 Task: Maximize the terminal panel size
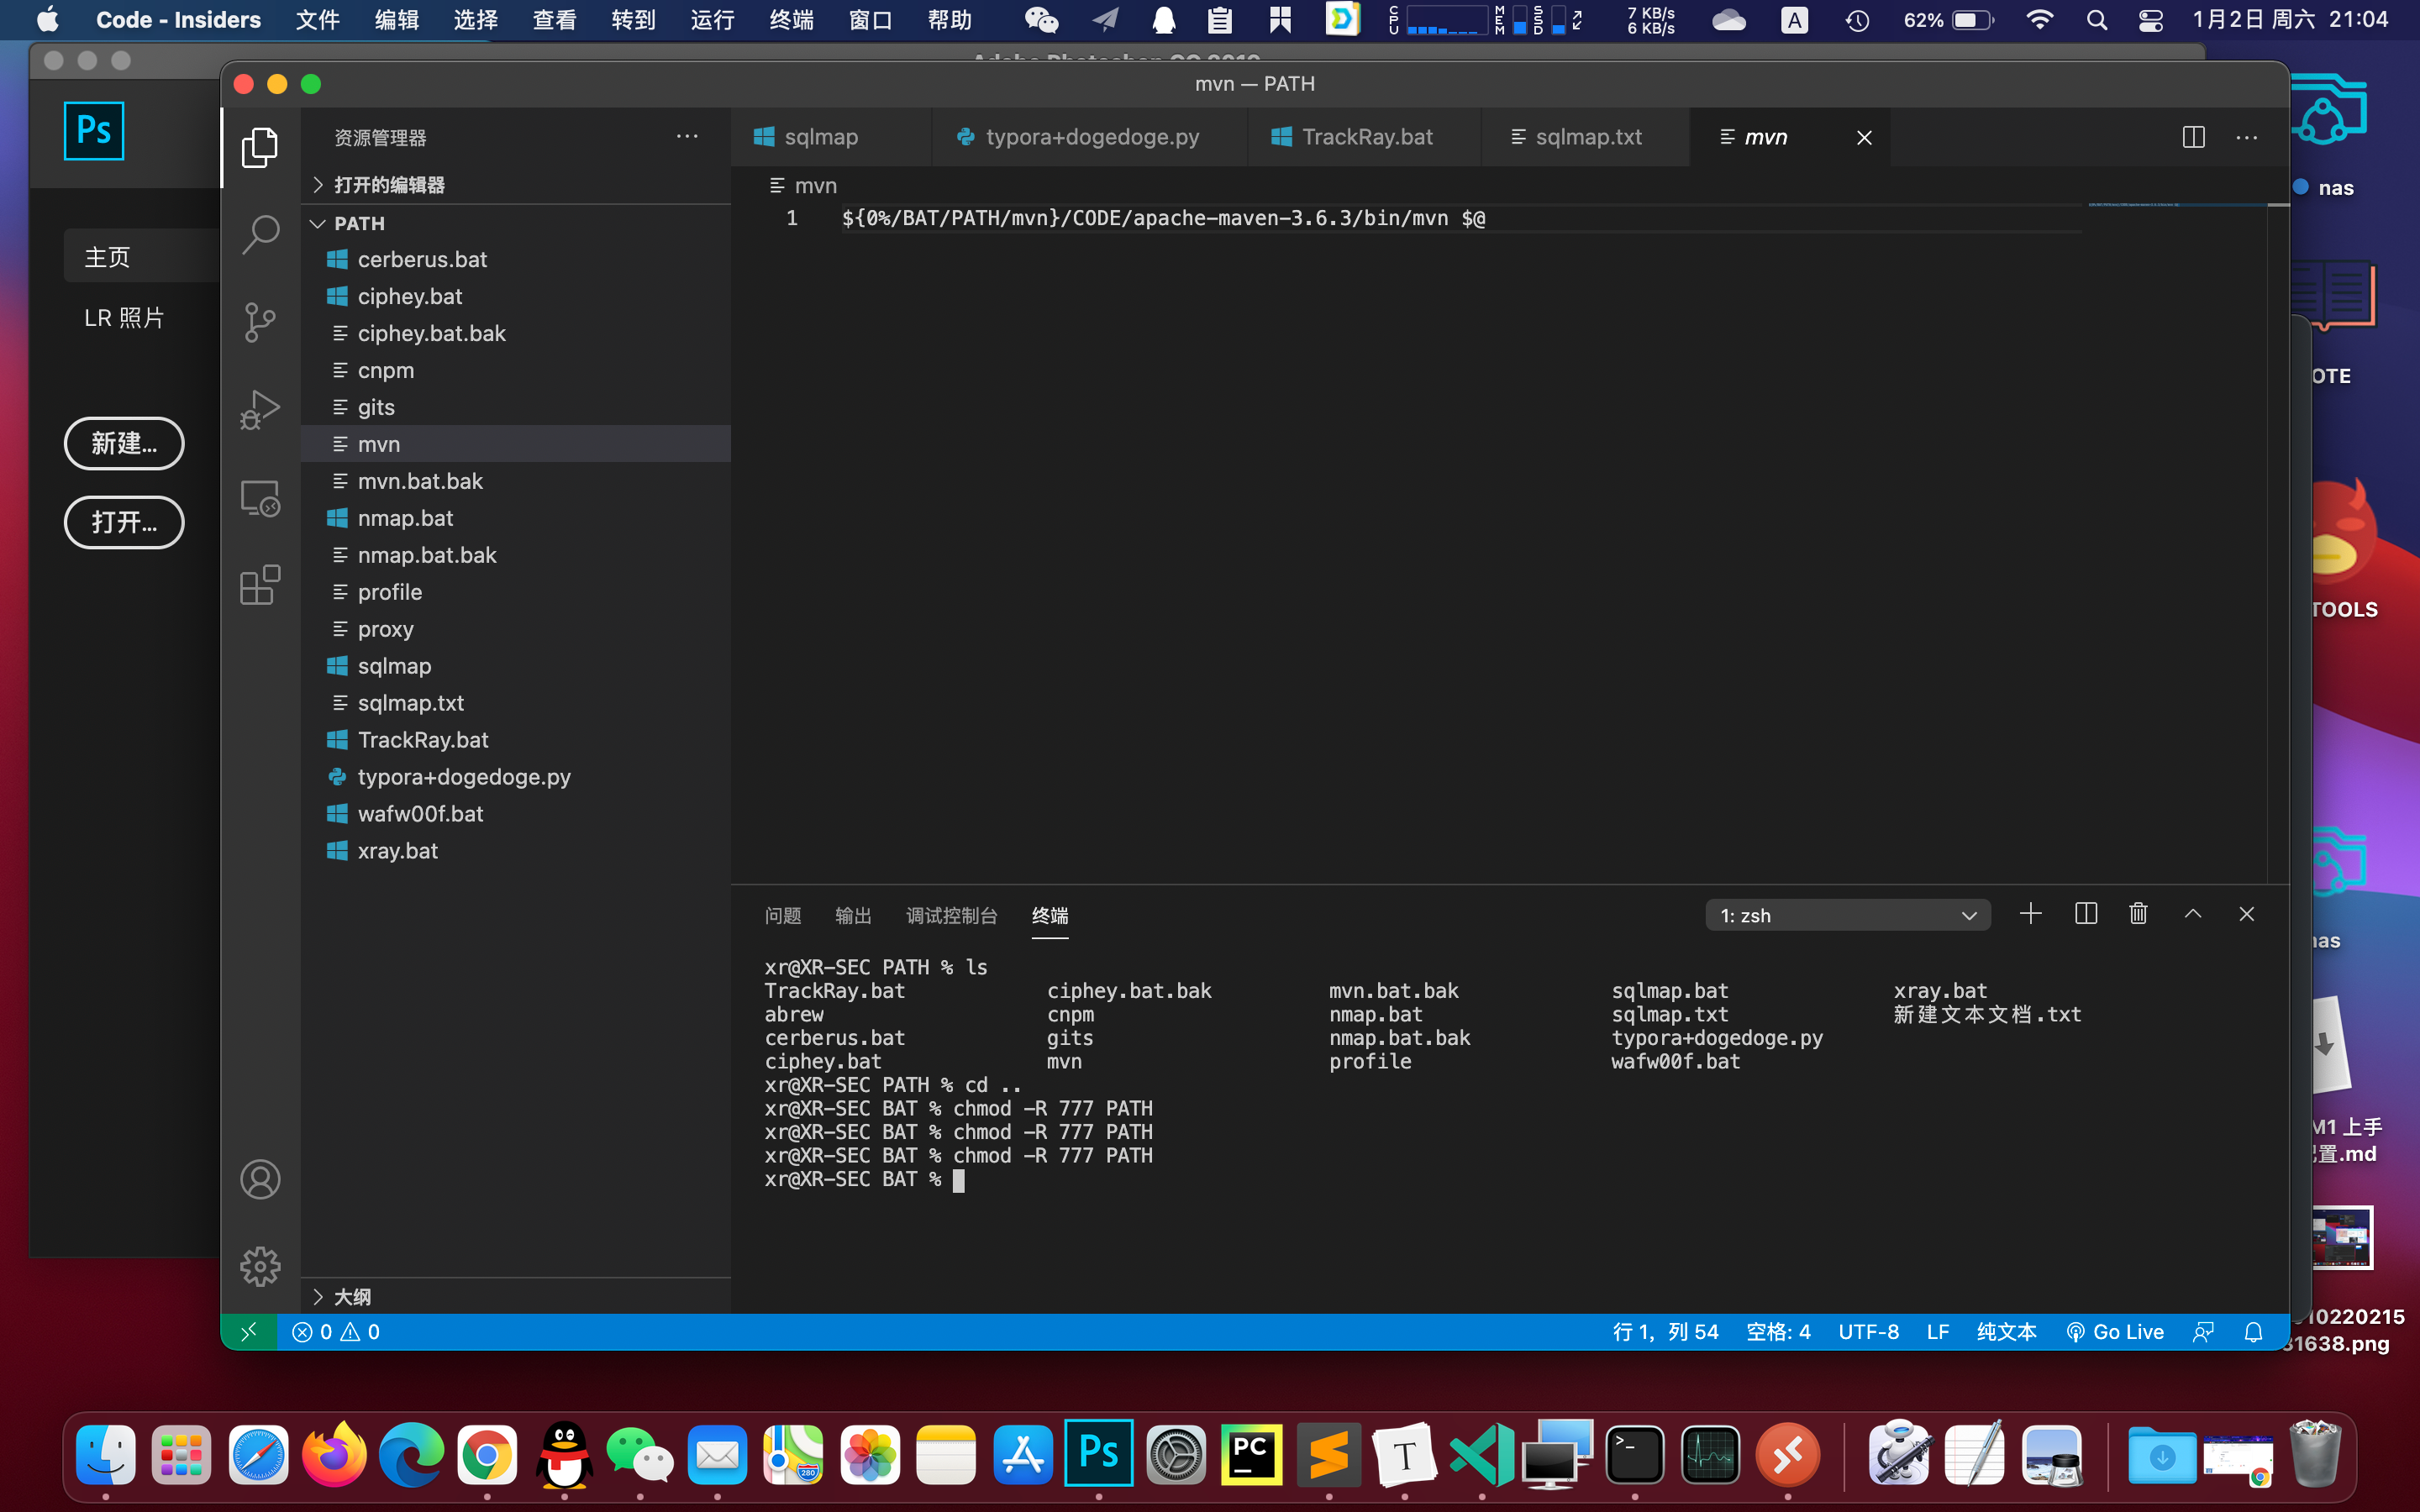tap(2193, 914)
